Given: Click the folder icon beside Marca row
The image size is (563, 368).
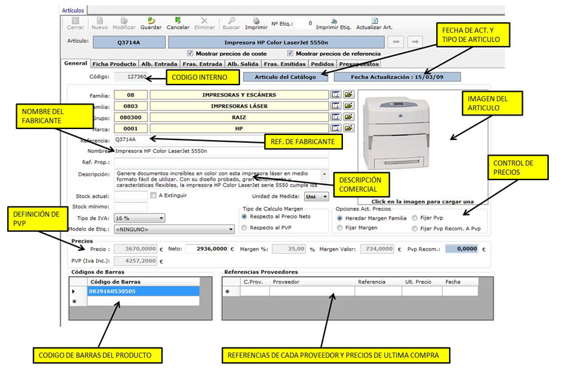Looking at the screenshot, I should pyautogui.click(x=348, y=128).
